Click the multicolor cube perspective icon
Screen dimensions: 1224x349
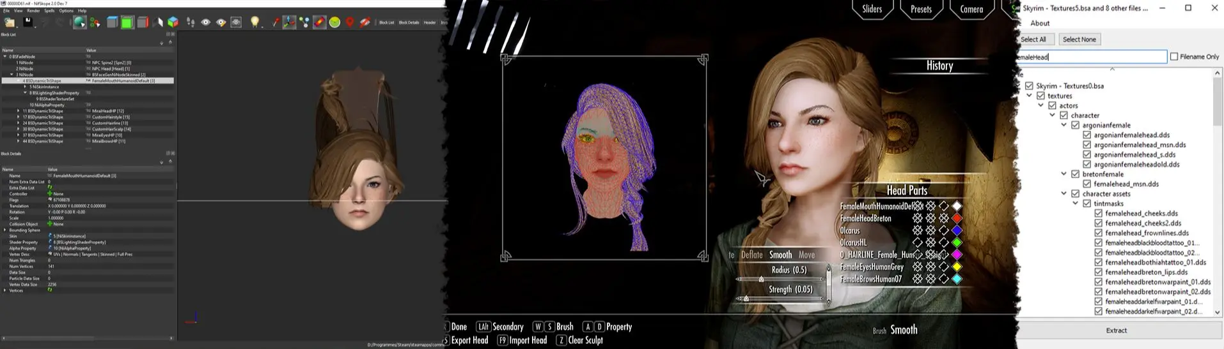tap(173, 22)
